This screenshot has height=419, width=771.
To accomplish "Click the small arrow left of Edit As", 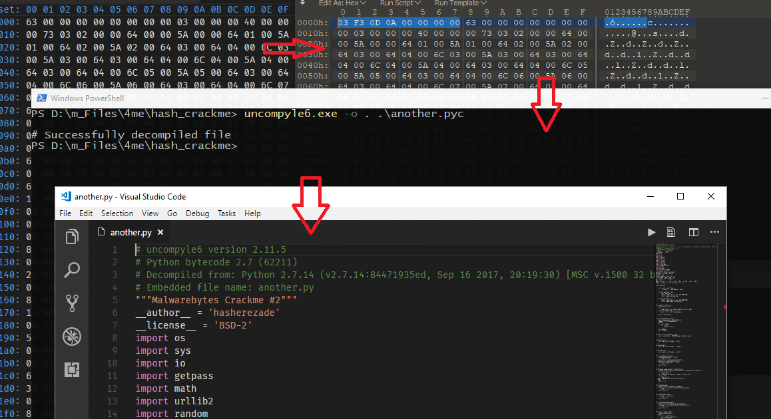I will (303, 3).
